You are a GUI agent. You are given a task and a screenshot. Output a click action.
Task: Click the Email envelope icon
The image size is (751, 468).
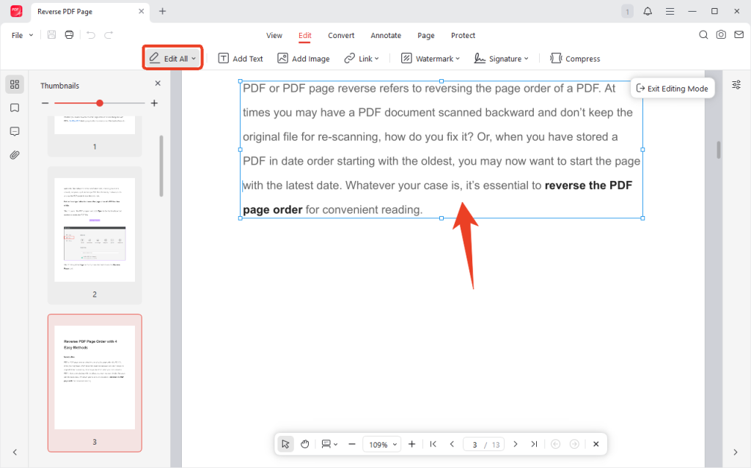(739, 34)
